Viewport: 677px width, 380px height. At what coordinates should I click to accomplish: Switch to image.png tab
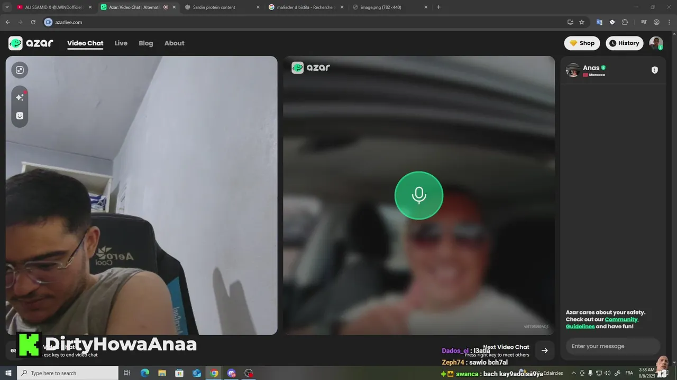[x=390, y=7]
